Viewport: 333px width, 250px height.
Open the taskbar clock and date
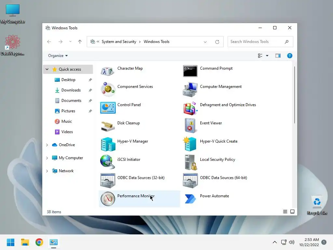309,242
